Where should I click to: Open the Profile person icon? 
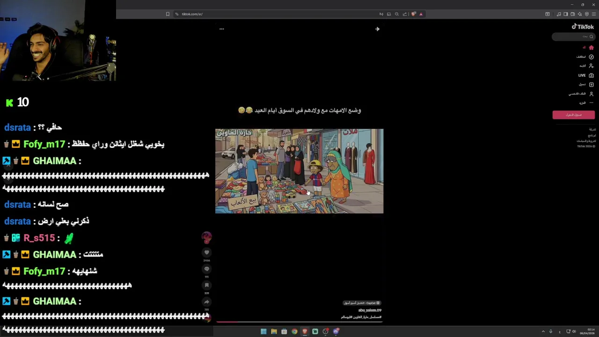(591, 94)
